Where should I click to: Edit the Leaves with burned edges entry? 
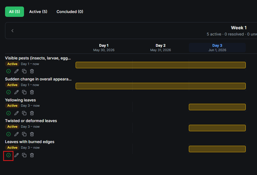[x=16, y=155]
